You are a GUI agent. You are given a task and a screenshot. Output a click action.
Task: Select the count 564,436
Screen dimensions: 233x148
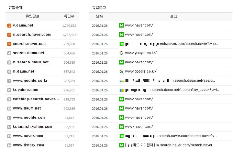pyautogui.click(x=69, y=53)
